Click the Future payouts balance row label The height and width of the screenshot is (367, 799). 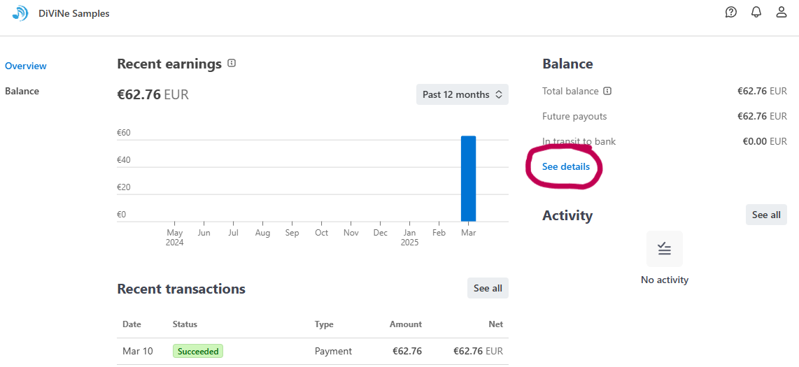[574, 116]
